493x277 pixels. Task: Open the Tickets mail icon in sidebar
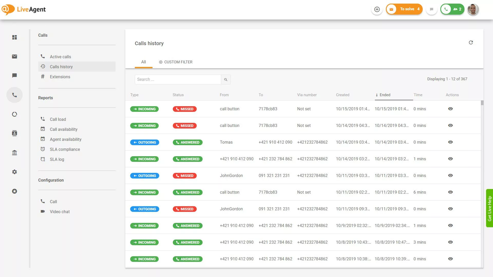[15, 56]
